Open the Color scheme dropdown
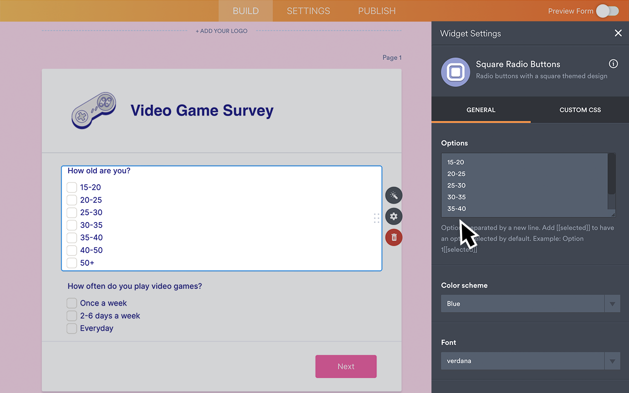629x393 pixels. (x=522, y=303)
